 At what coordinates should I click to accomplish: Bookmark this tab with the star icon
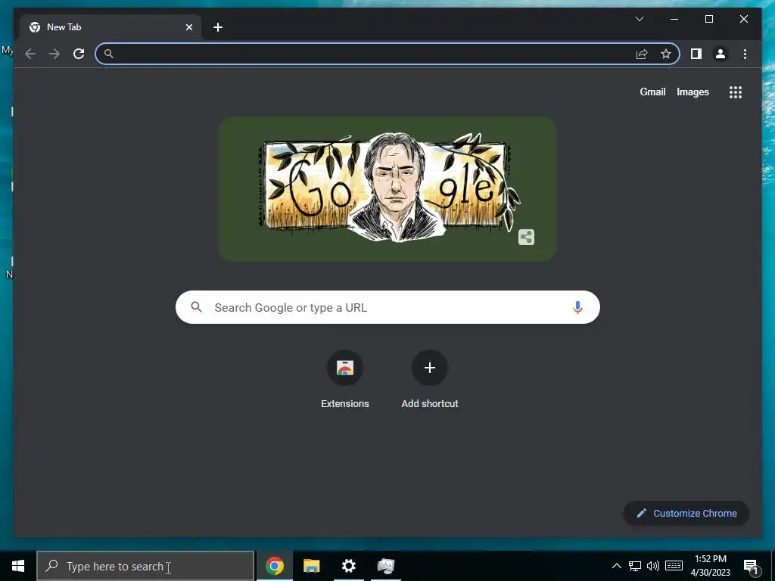click(666, 54)
